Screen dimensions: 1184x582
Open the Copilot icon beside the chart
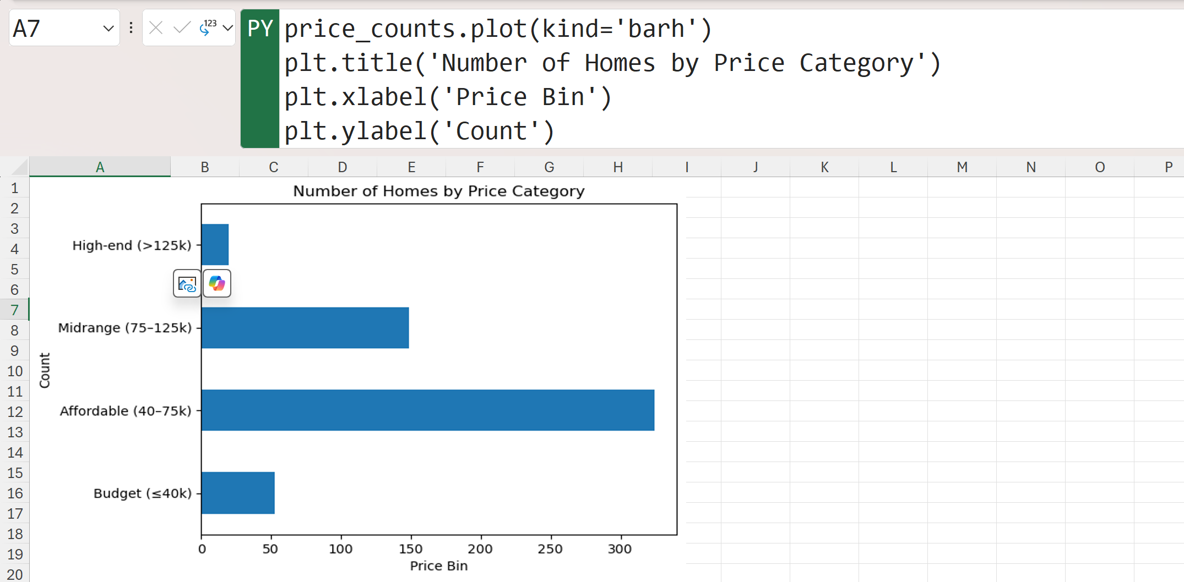click(217, 284)
